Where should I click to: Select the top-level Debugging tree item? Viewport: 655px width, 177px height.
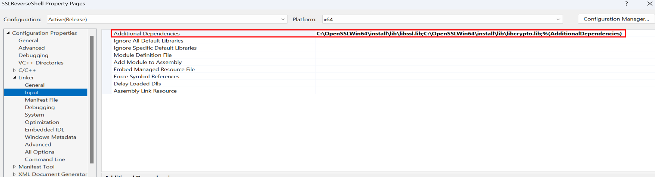(34, 55)
